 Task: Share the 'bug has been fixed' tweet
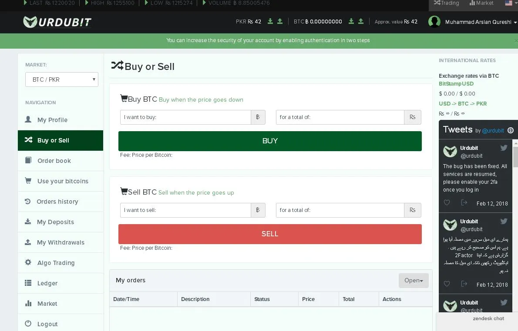[464, 202]
